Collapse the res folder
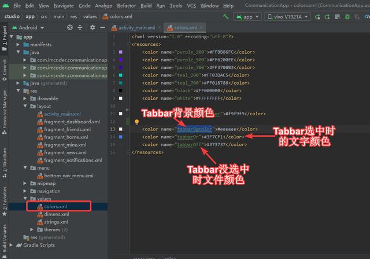This screenshot has width=370, height=259. click(x=18, y=90)
